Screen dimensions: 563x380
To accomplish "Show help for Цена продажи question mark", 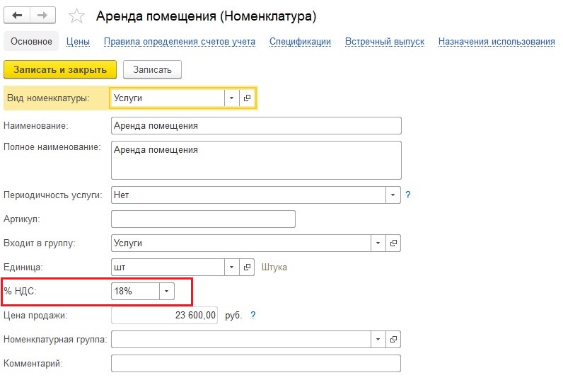I will (x=253, y=316).
